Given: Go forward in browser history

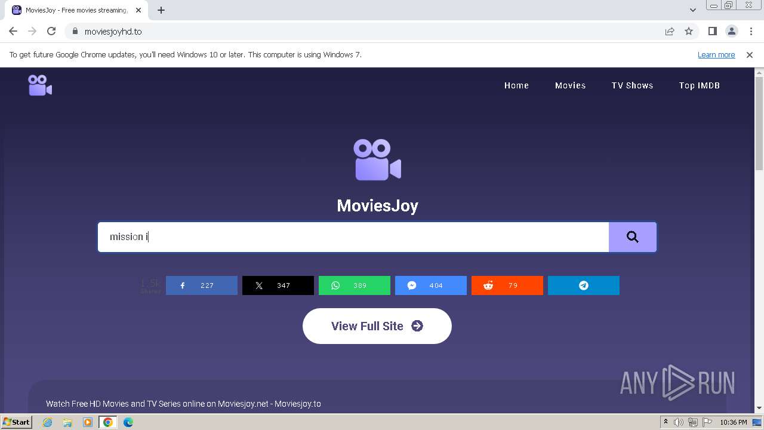Looking at the screenshot, I should point(32,31).
